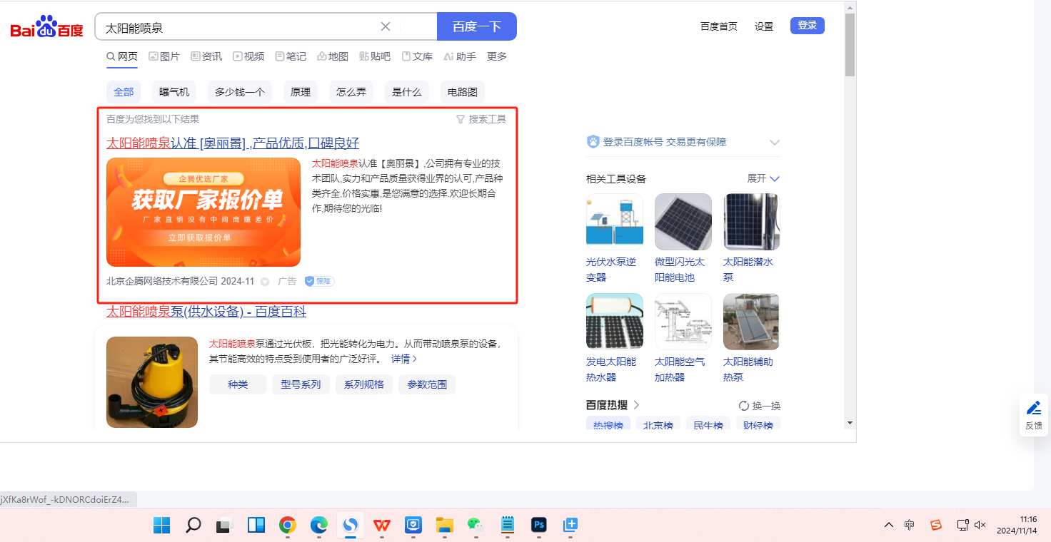Click the 百度一下 search button
The width and height of the screenshot is (1051, 542).
click(x=477, y=26)
